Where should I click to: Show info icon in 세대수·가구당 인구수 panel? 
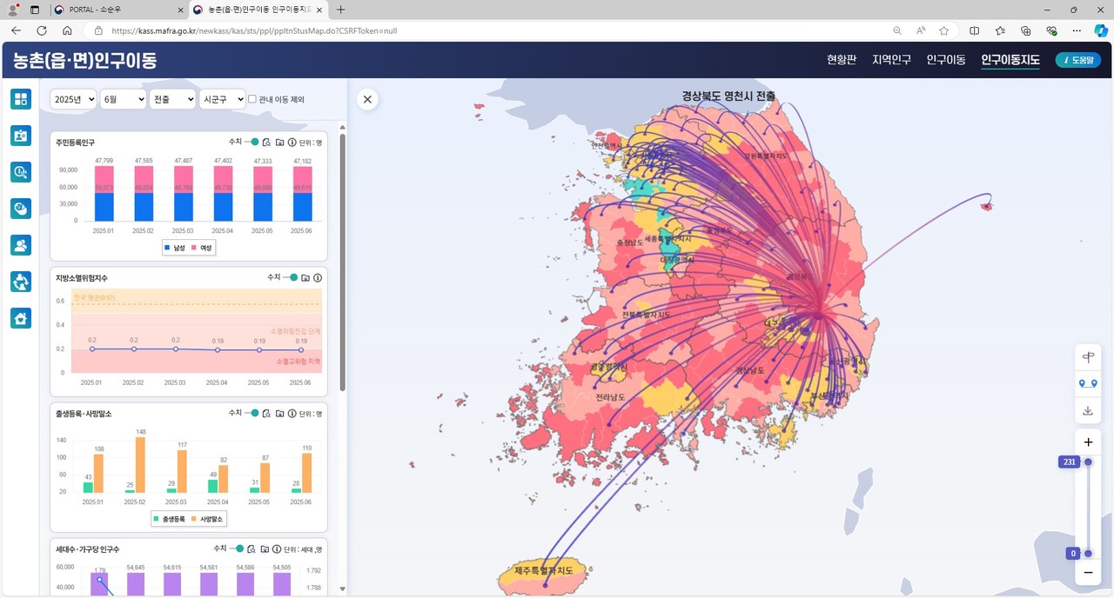(276, 548)
